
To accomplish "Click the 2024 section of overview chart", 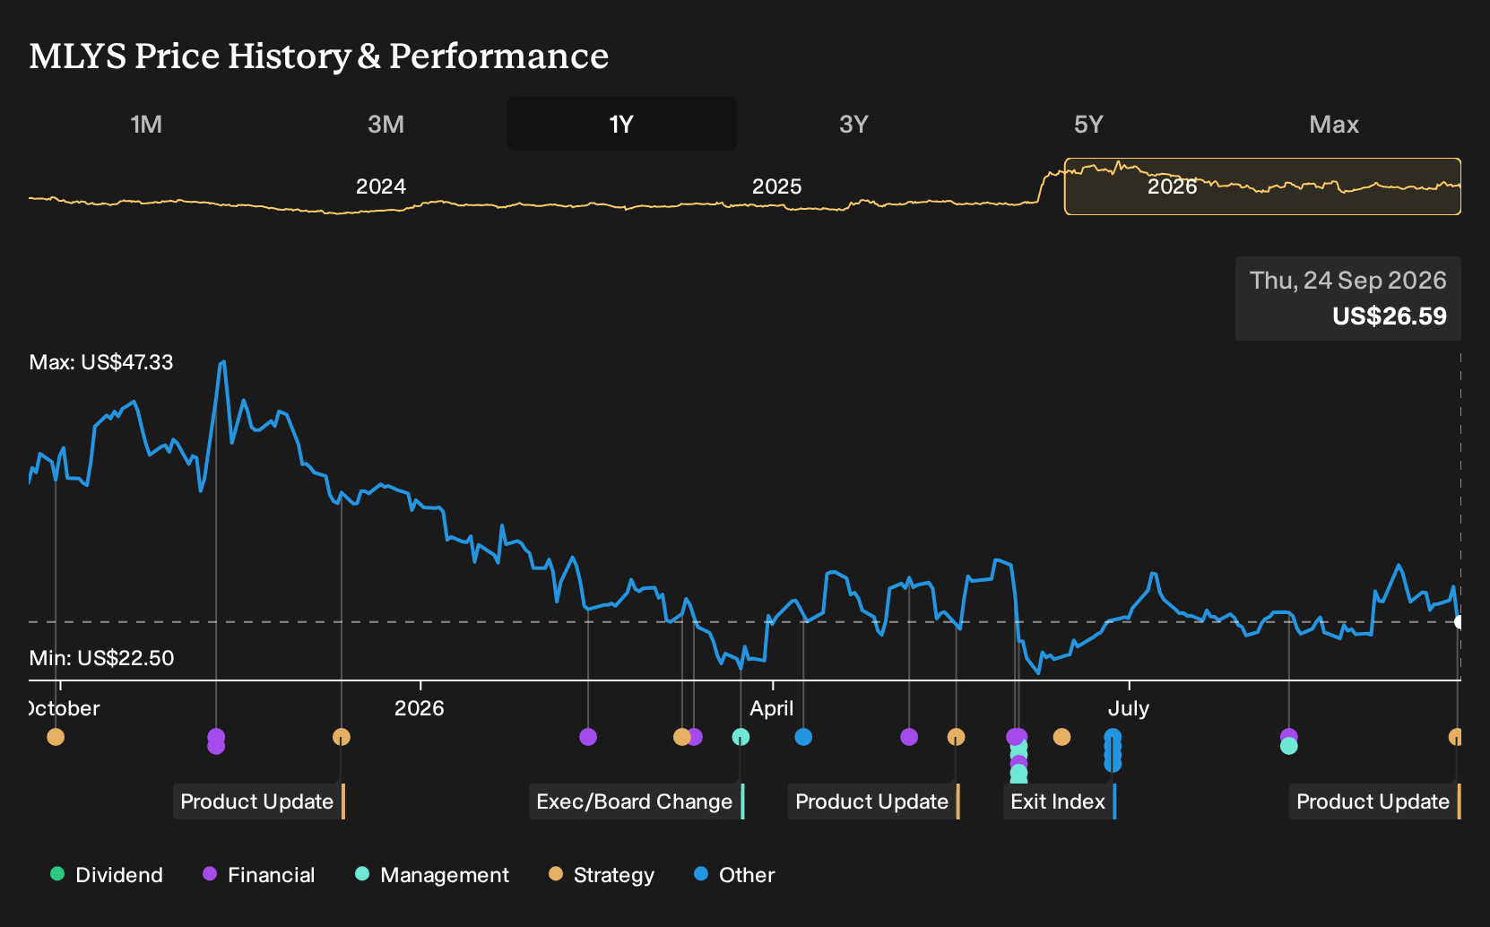I will [x=381, y=186].
